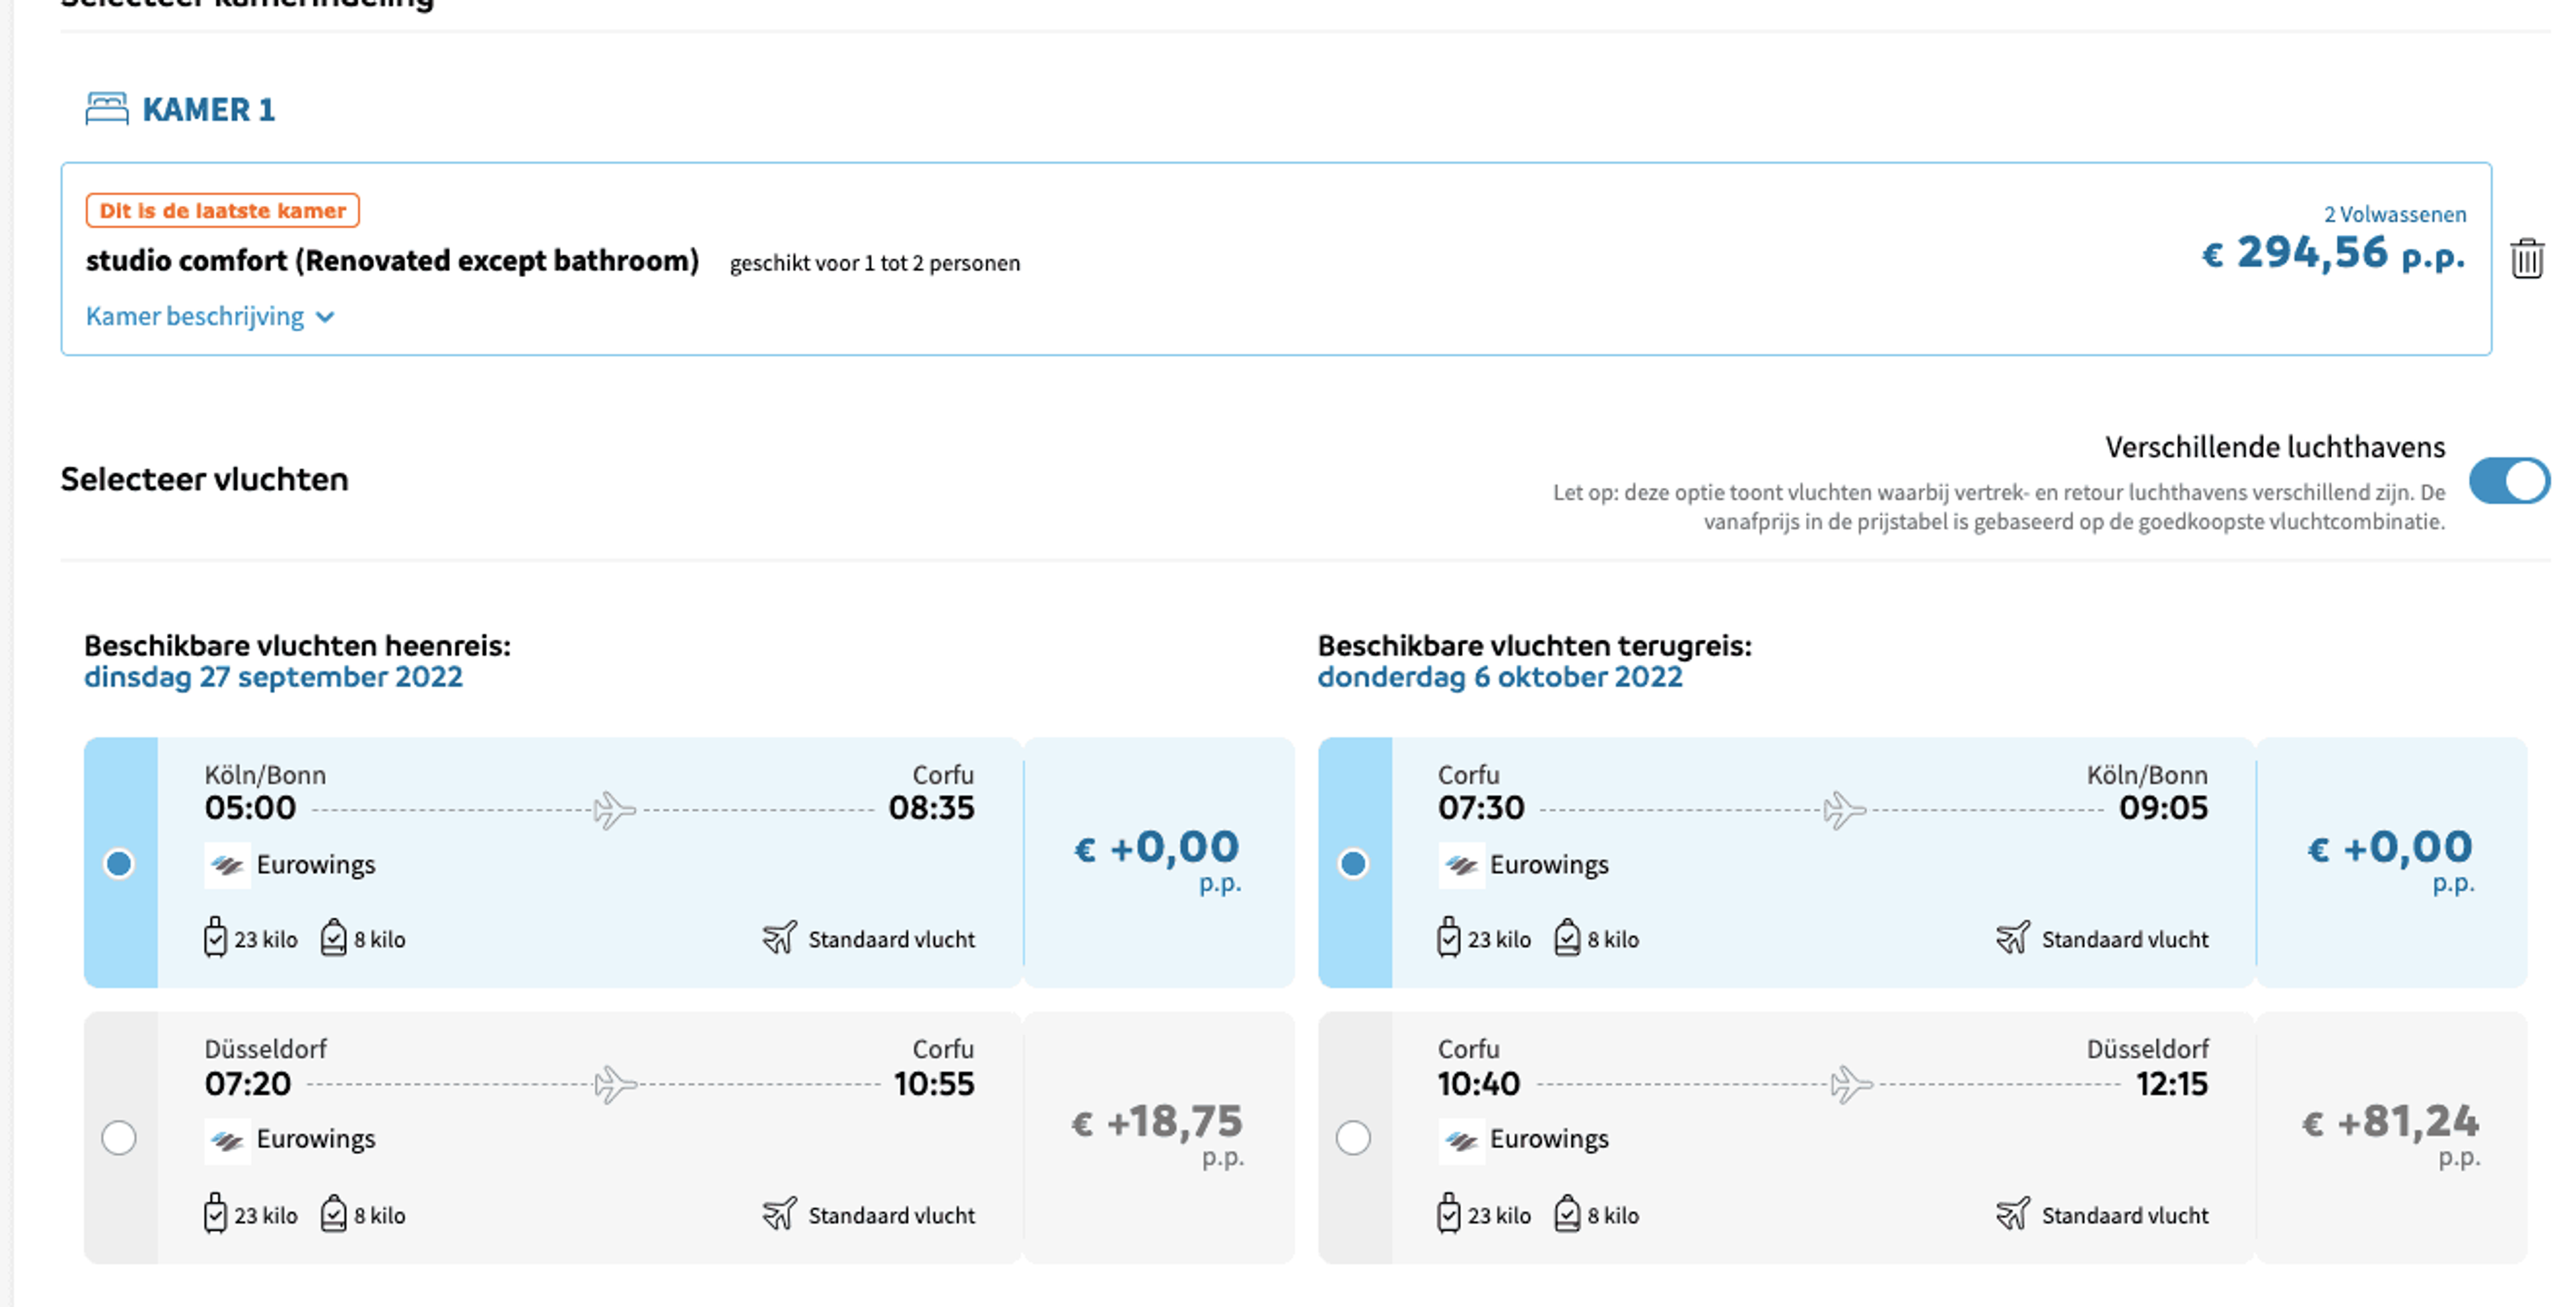
Task: Click the € +18,75 Düsseldorf outbound price box
Action: point(1159,1138)
